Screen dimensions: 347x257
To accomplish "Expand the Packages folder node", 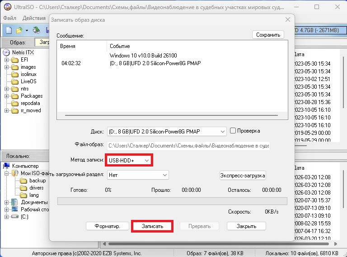I will tap(6, 96).
